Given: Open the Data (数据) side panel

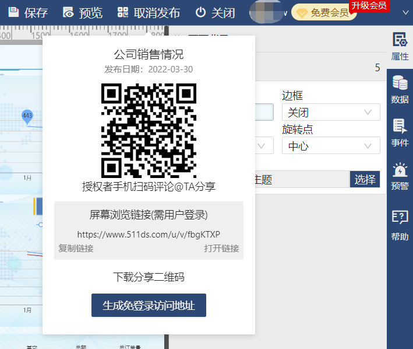Looking at the screenshot, I should (400, 90).
